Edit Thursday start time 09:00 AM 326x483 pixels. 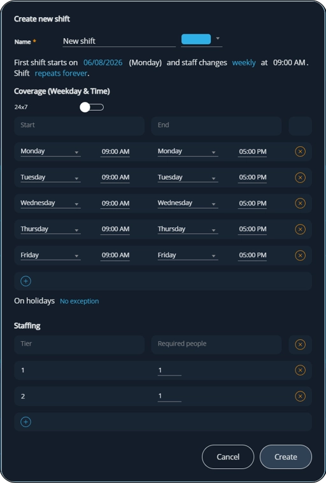(x=115, y=229)
